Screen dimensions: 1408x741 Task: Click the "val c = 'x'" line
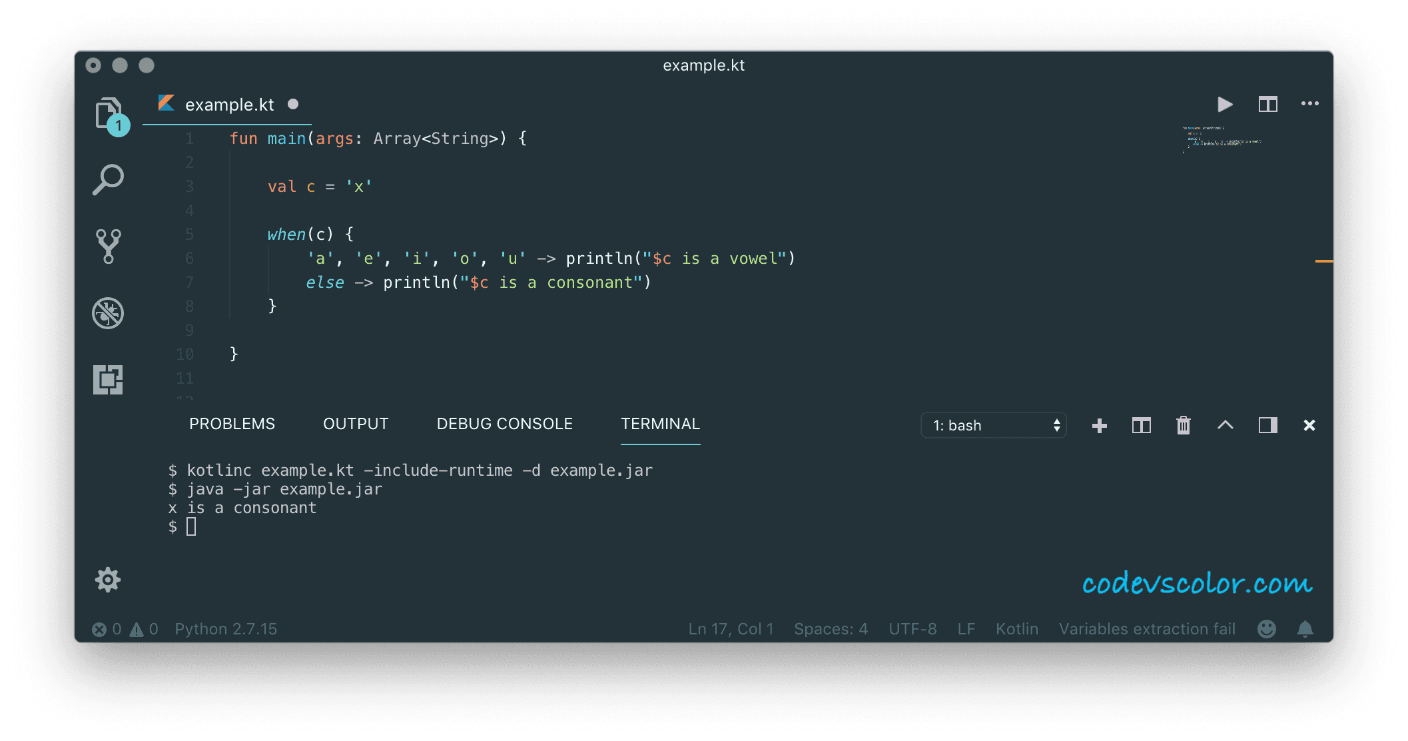[x=320, y=187]
